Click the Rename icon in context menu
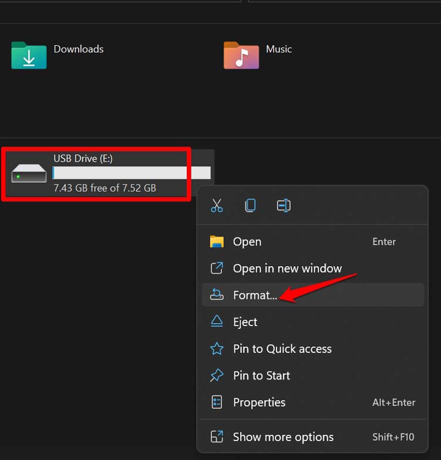The image size is (441, 460). 284,205
